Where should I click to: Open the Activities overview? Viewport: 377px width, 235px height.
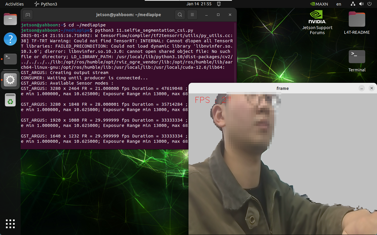pos(14,4)
